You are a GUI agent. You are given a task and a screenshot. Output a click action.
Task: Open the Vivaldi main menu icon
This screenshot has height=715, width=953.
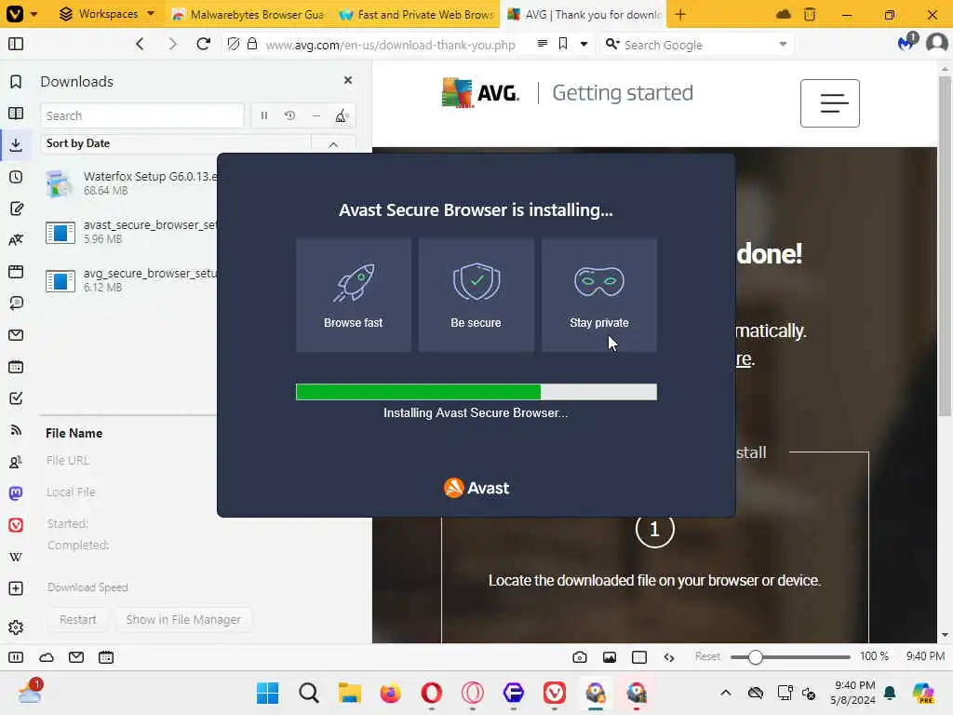click(x=15, y=13)
